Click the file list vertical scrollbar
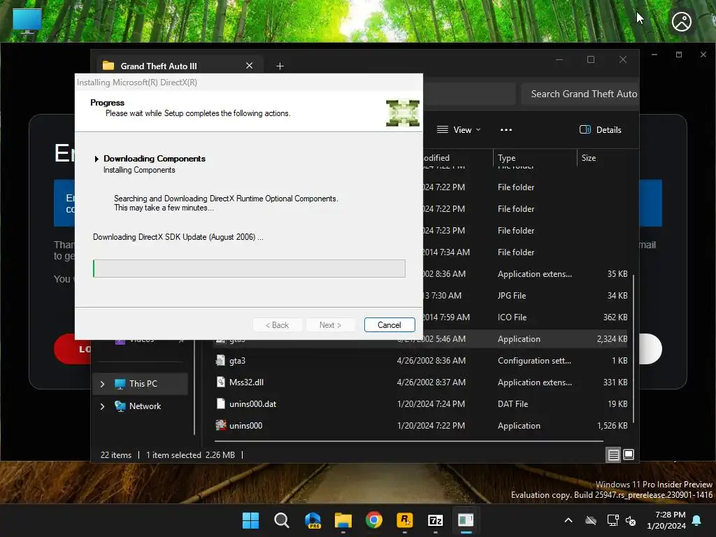 pos(633,347)
